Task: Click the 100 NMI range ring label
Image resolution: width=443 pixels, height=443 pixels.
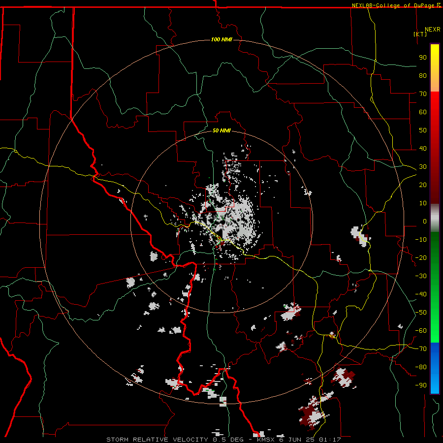Action: pos(221,39)
